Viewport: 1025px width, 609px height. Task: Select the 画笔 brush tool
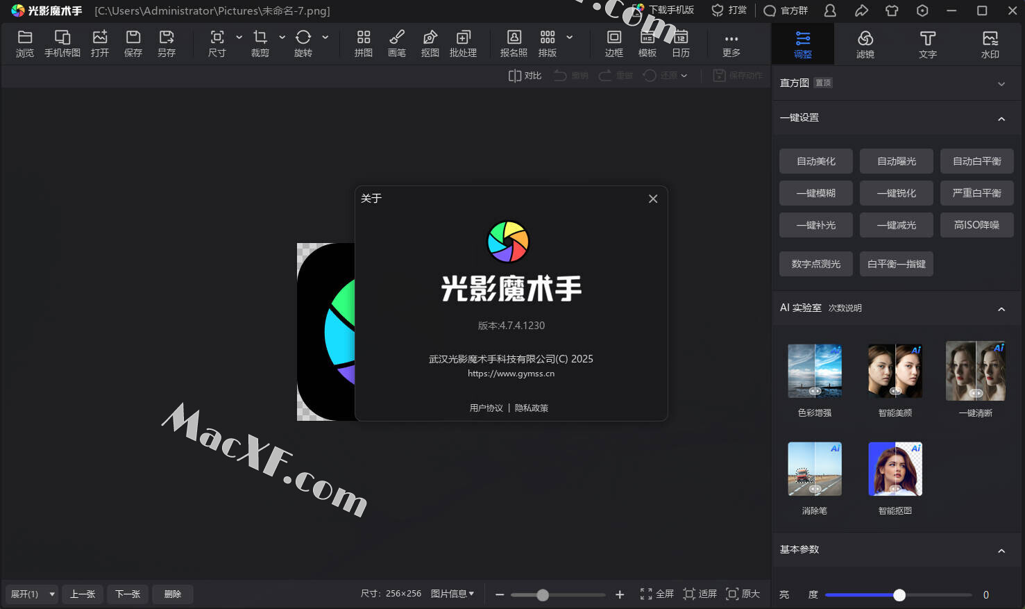(396, 44)
